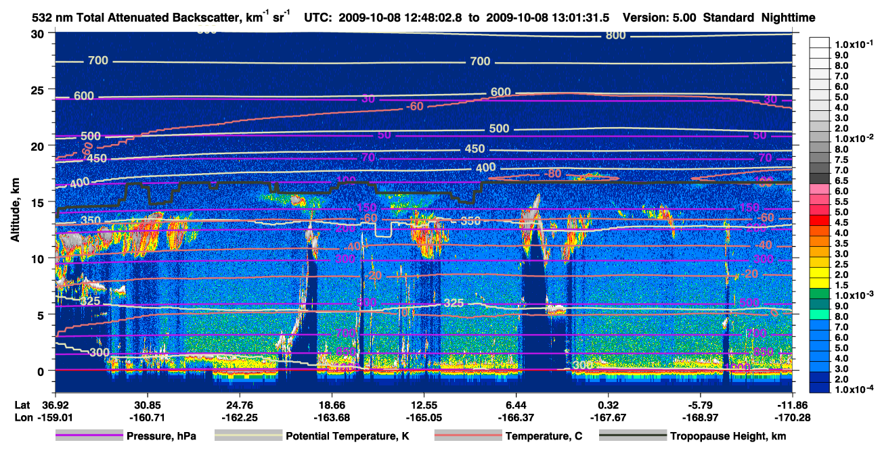
Task: Click latitude value 24.76
Action: [x=240, y=405]
